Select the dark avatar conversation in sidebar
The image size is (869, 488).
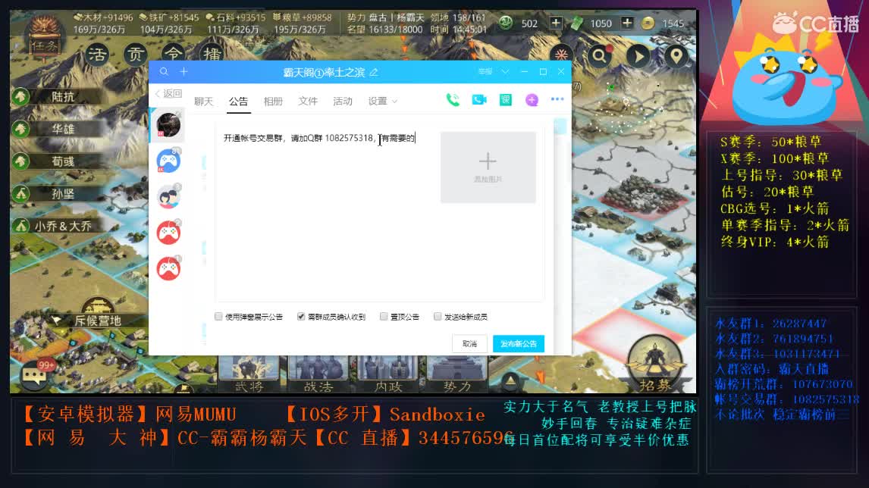click(168, 125)
